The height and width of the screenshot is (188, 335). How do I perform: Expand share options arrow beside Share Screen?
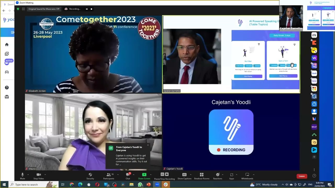click(150, 174)
